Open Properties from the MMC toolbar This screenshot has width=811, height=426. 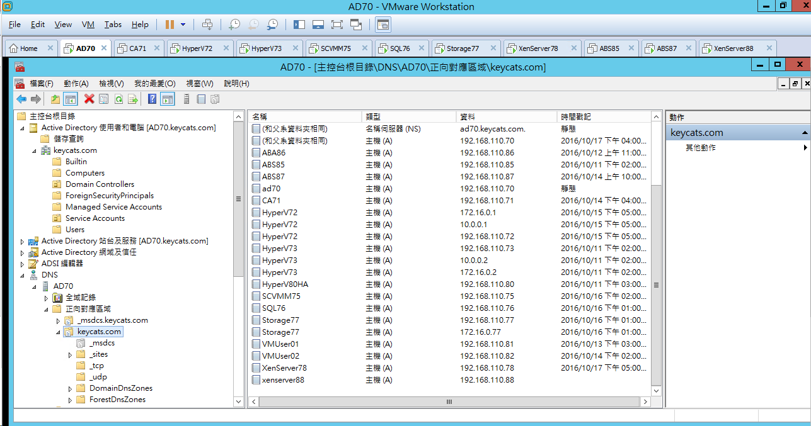(x=104, y=99)
